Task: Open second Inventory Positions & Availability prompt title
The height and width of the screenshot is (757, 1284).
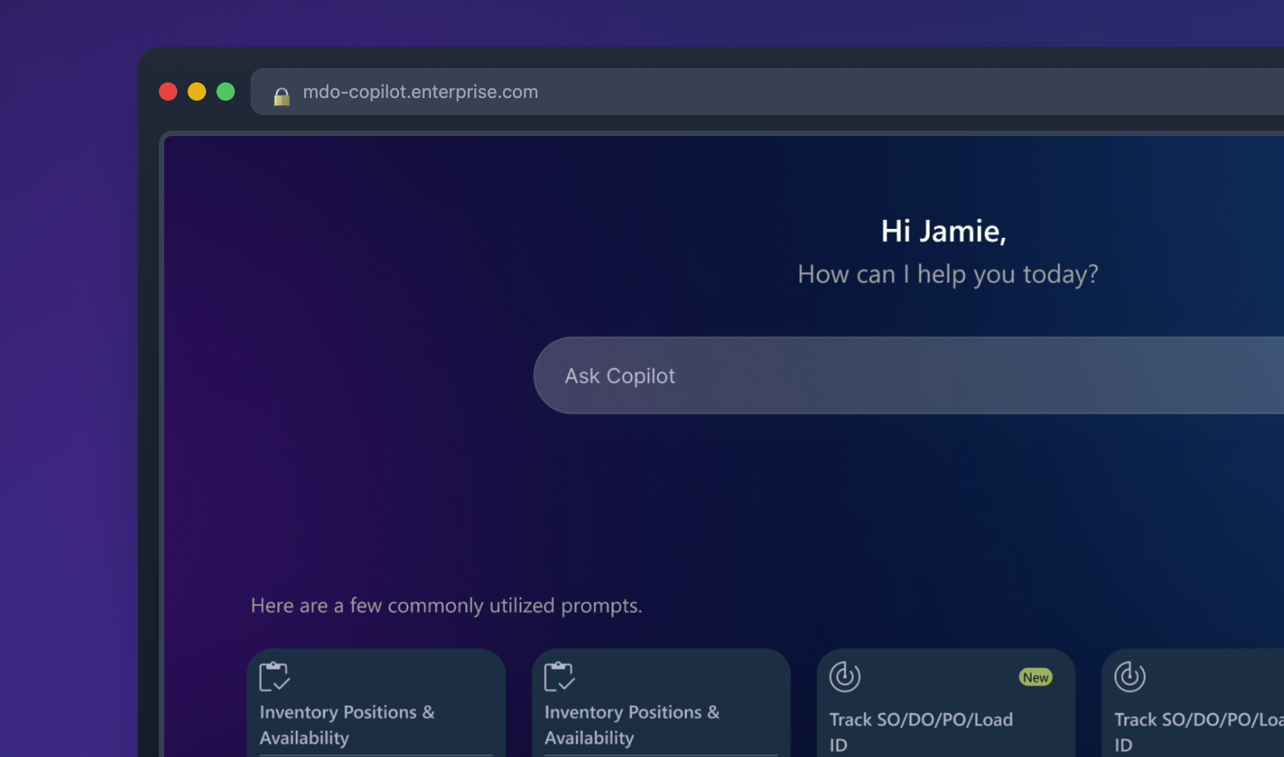Action: pos(631,724)
